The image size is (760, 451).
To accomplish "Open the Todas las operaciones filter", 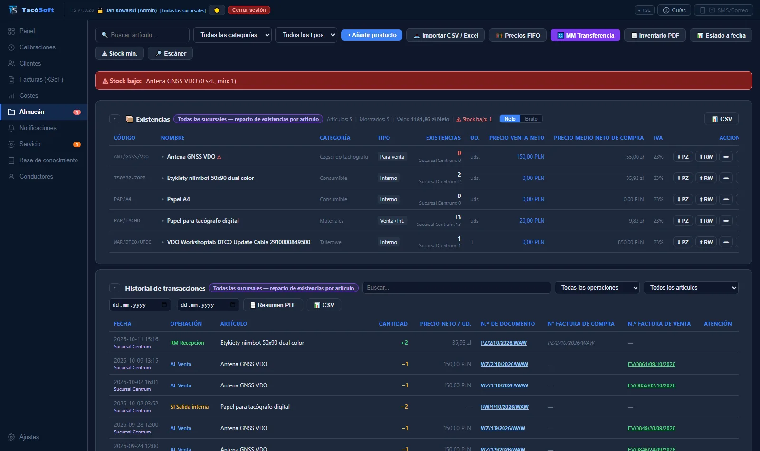I will (x=597, y=288).
